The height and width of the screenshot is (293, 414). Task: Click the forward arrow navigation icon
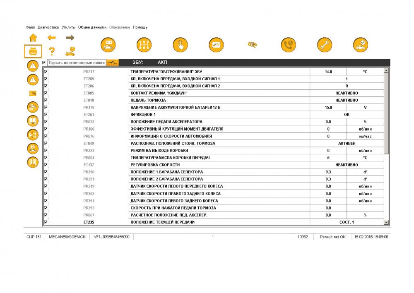pos(70,38)
